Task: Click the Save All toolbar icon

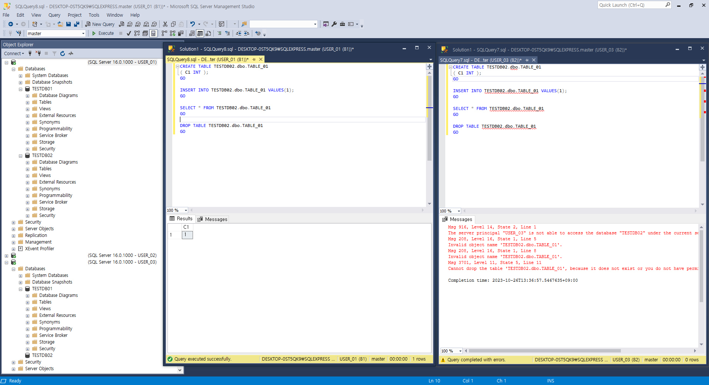Action: tap(77, 24)
